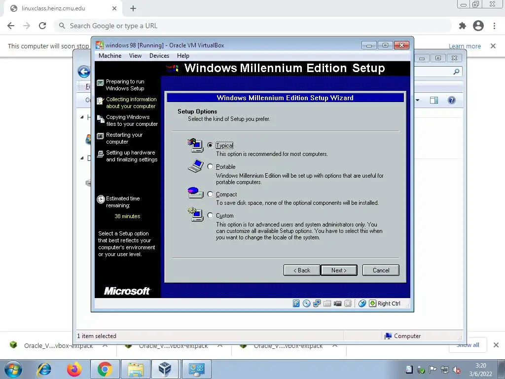Choose the Compact setup radio button
This screenshot has height=379, width=505.
click(x=210, y=194)
